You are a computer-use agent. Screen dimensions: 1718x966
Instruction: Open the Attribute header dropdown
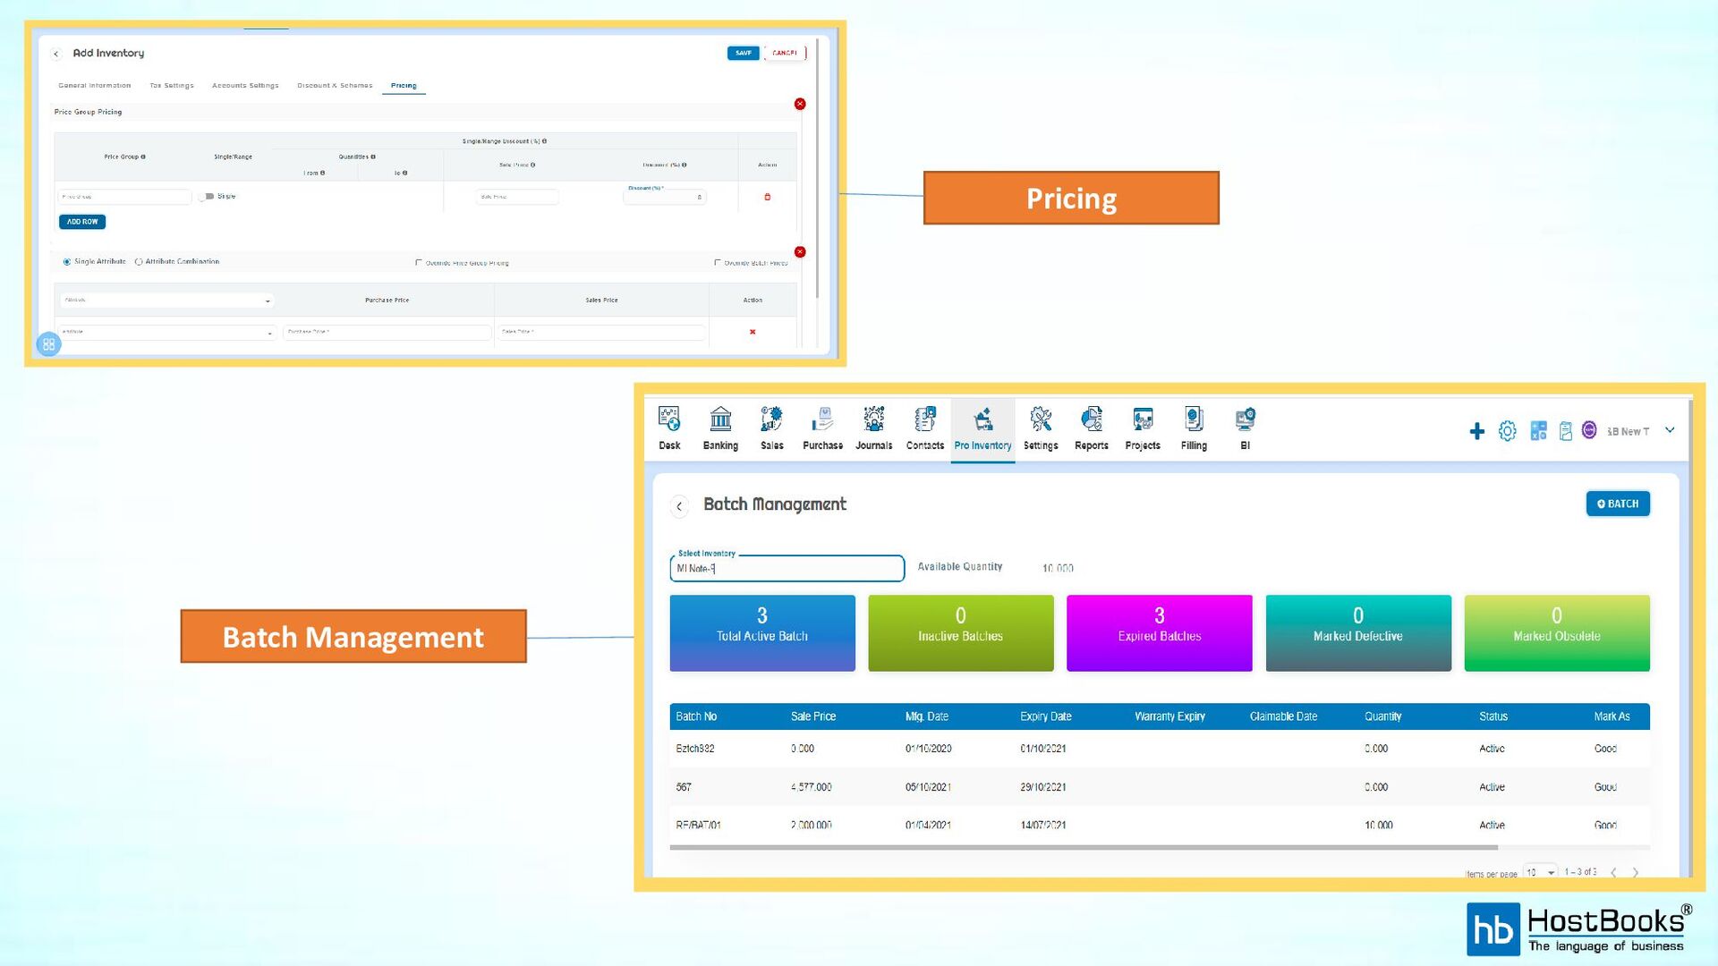click(x=166, y=301)
